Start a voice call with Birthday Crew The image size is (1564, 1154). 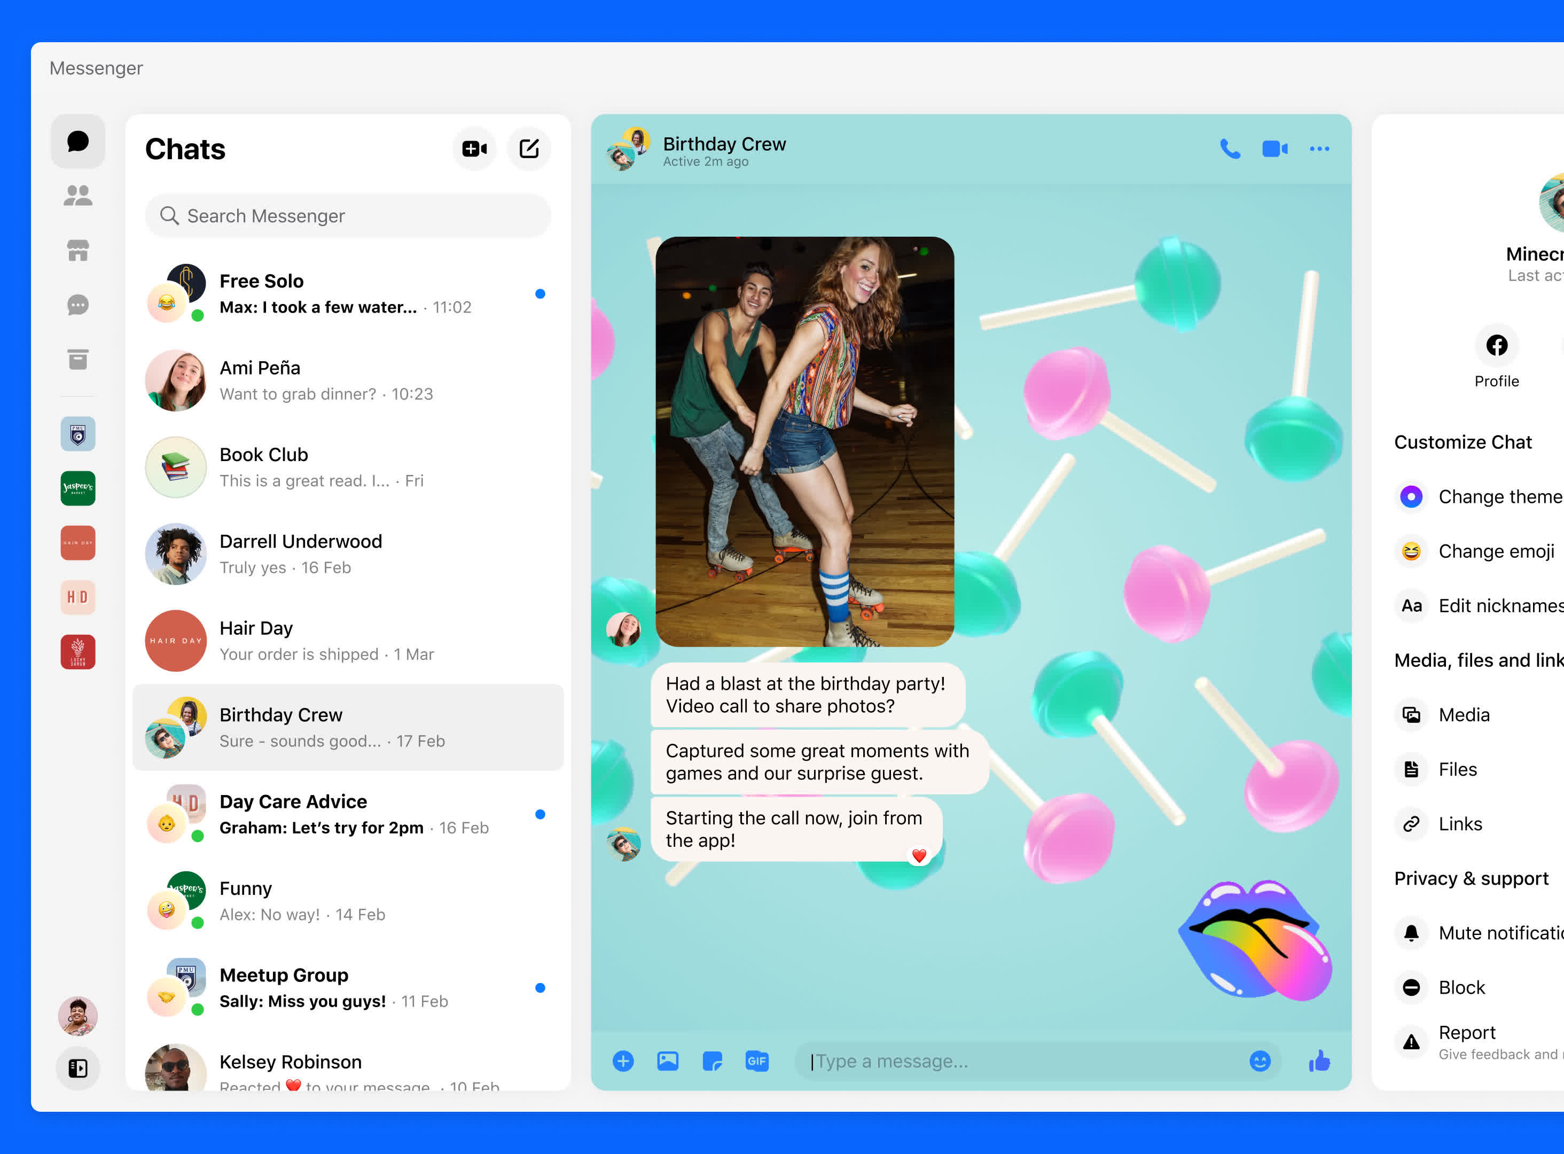coord(1230,149)
